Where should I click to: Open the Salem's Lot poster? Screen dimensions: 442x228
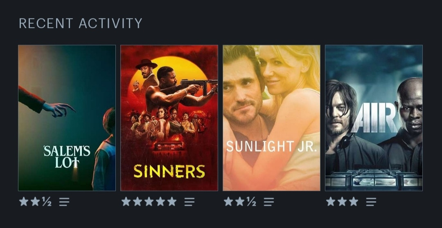click(67, 118)
